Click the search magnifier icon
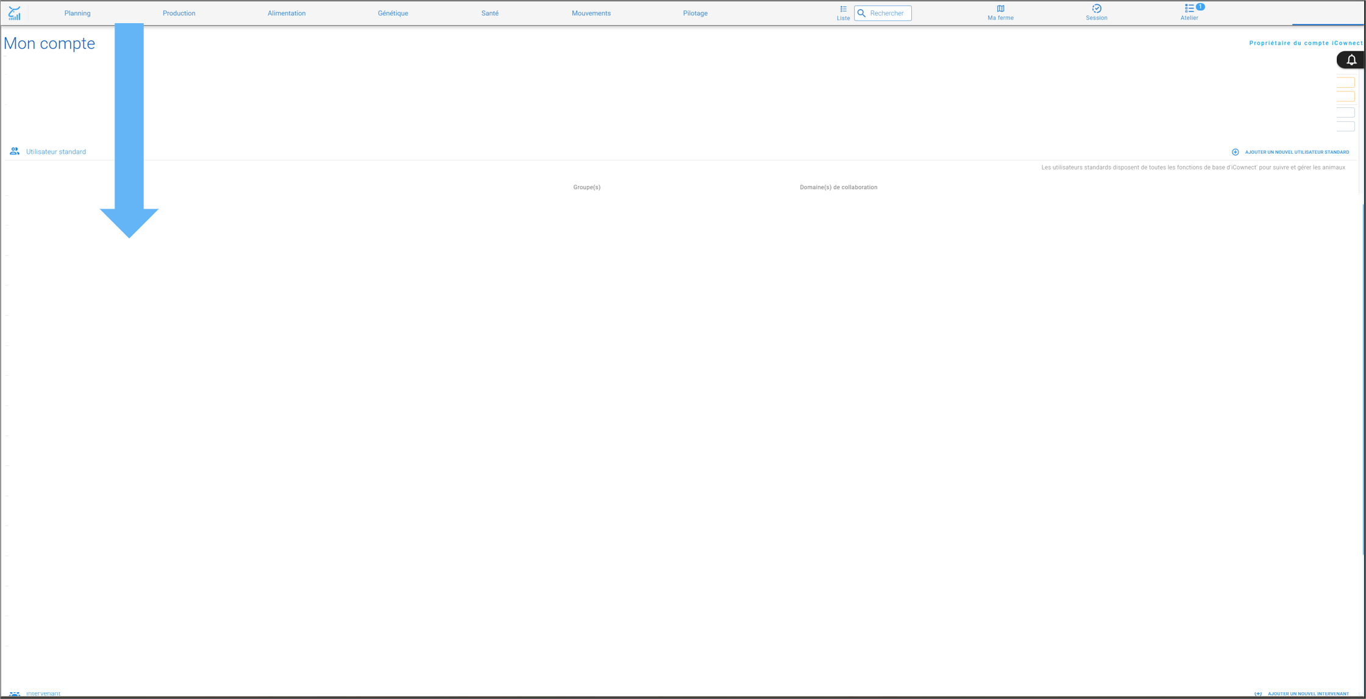Screen dimensions: 1366x699 click(862, 13)
